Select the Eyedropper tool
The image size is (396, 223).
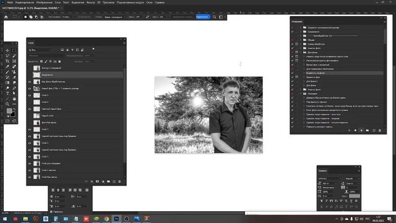(7, 66)
